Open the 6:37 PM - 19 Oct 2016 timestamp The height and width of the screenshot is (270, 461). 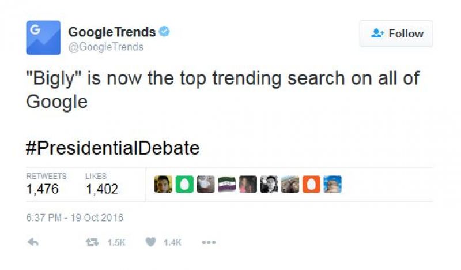[x=75, y=218]
